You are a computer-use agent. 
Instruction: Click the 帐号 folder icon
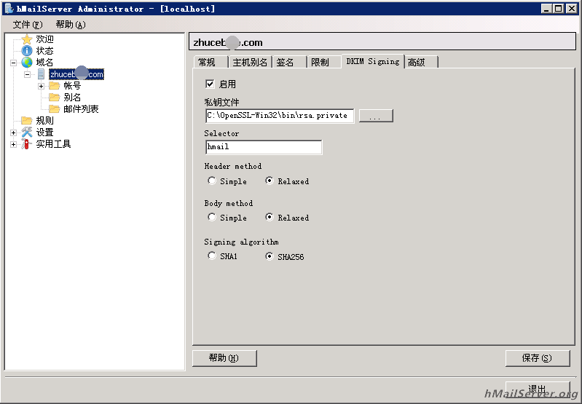[x=55, y=86]
